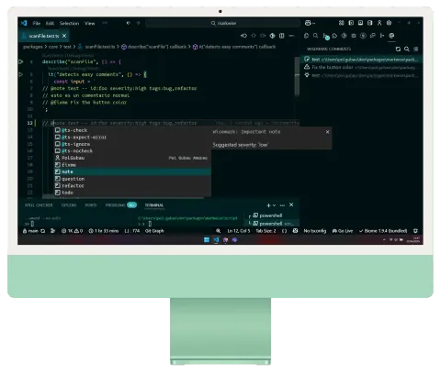441x375 pixels.
Task: Open the Wisemark Comments list view options
Action: coord(415,49)
